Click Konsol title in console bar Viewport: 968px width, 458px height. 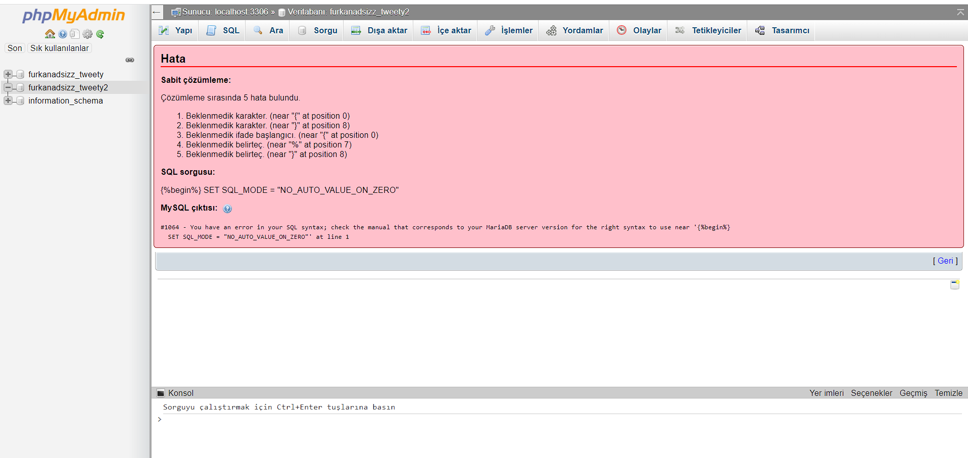coord(181,393)
